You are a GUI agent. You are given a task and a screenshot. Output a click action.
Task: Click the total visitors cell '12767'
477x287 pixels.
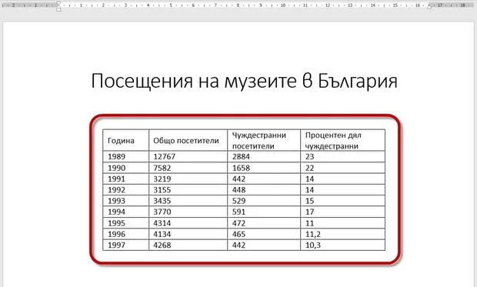tap(188, 157)
